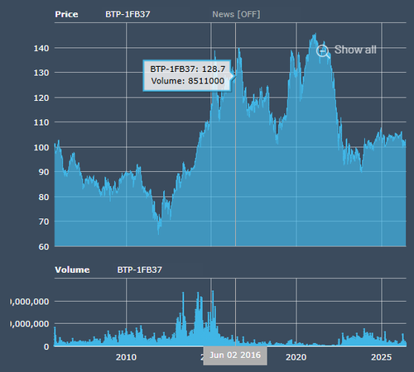Click the 2025 year axis label

(382, 357)
